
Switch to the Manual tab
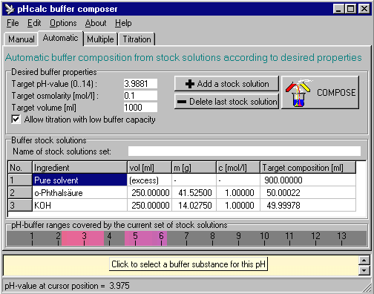click(21, 39)
